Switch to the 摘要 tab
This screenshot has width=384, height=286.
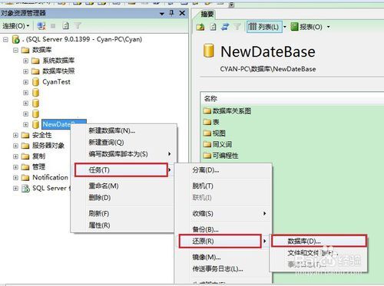(x=207, y=14)
